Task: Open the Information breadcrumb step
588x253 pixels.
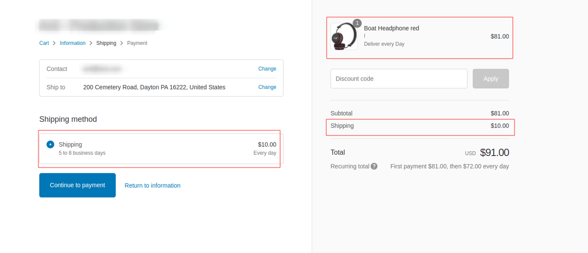Action: click(72, 43)
